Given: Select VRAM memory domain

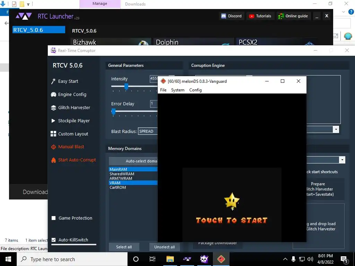Looking at the screenshot, I should 133,183.
